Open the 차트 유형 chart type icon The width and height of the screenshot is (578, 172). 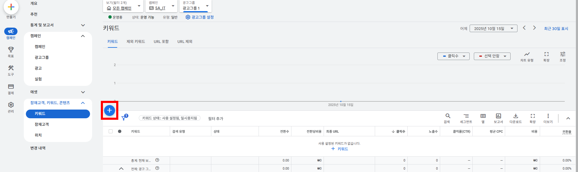coord(527,54)
